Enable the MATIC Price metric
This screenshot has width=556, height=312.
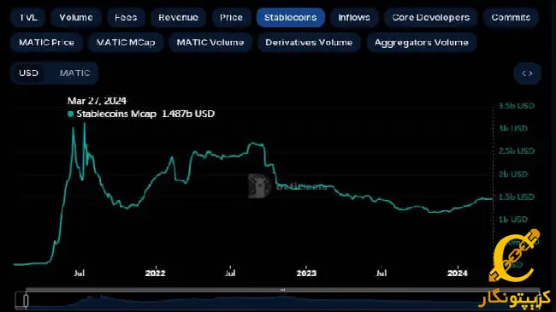[46, 43]
